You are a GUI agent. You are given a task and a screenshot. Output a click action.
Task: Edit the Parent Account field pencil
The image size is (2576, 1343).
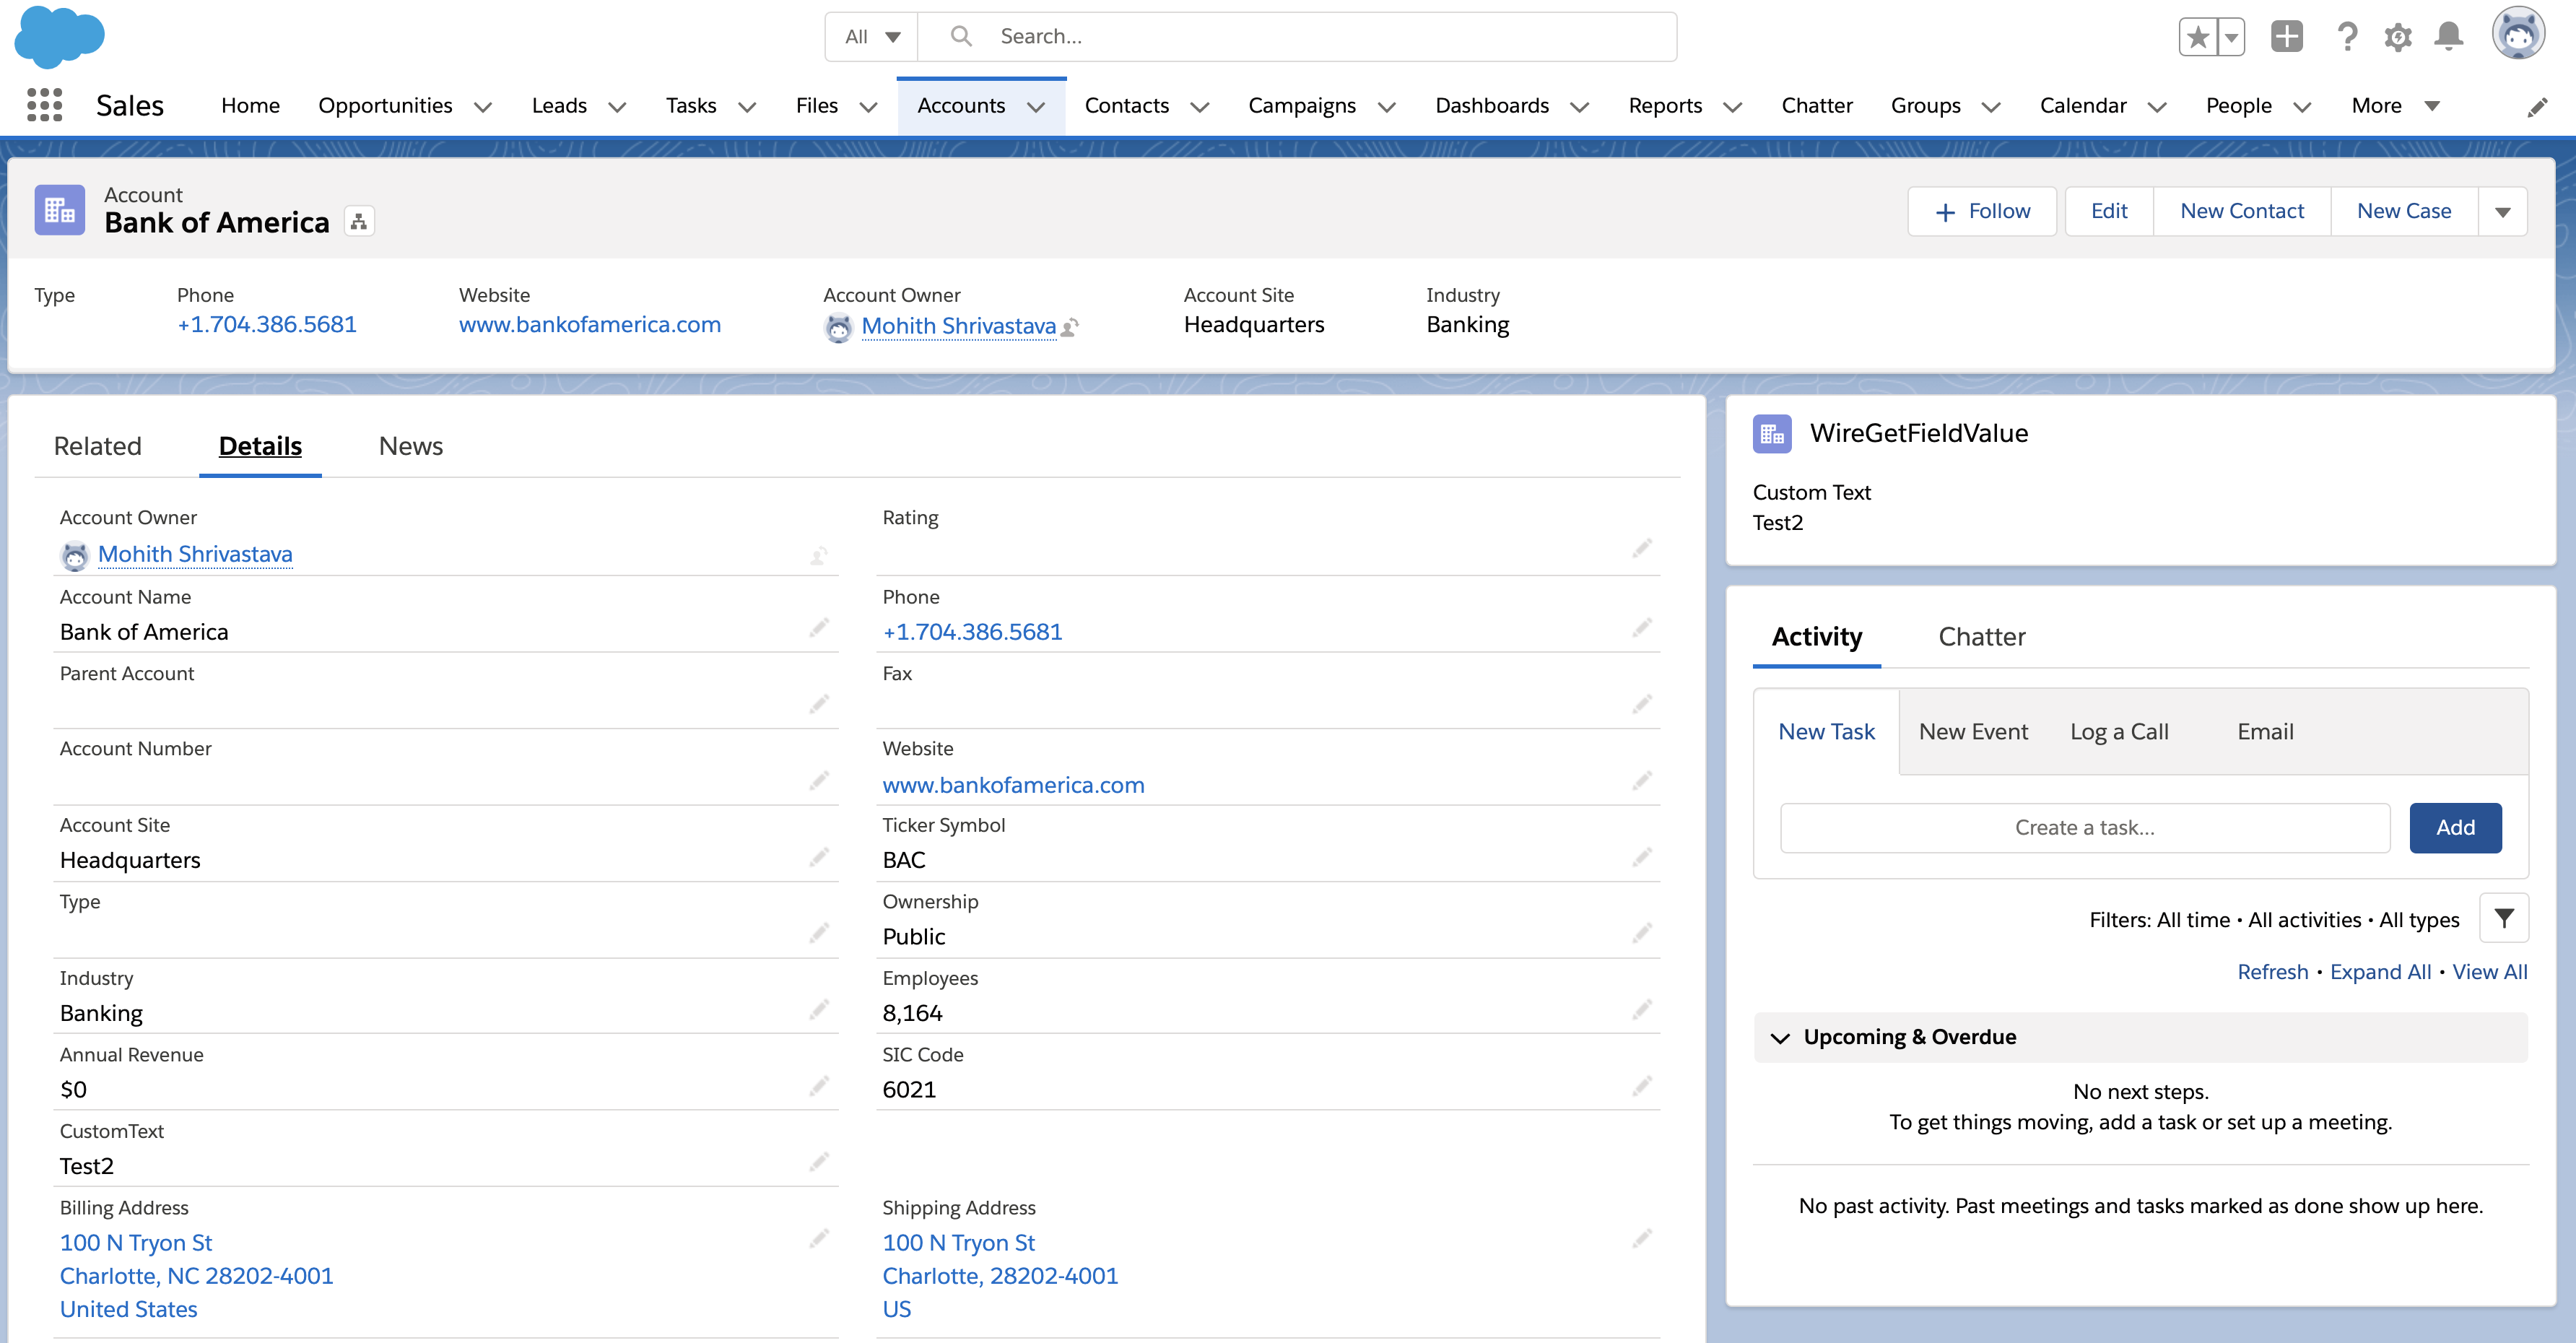click(819, 705)
